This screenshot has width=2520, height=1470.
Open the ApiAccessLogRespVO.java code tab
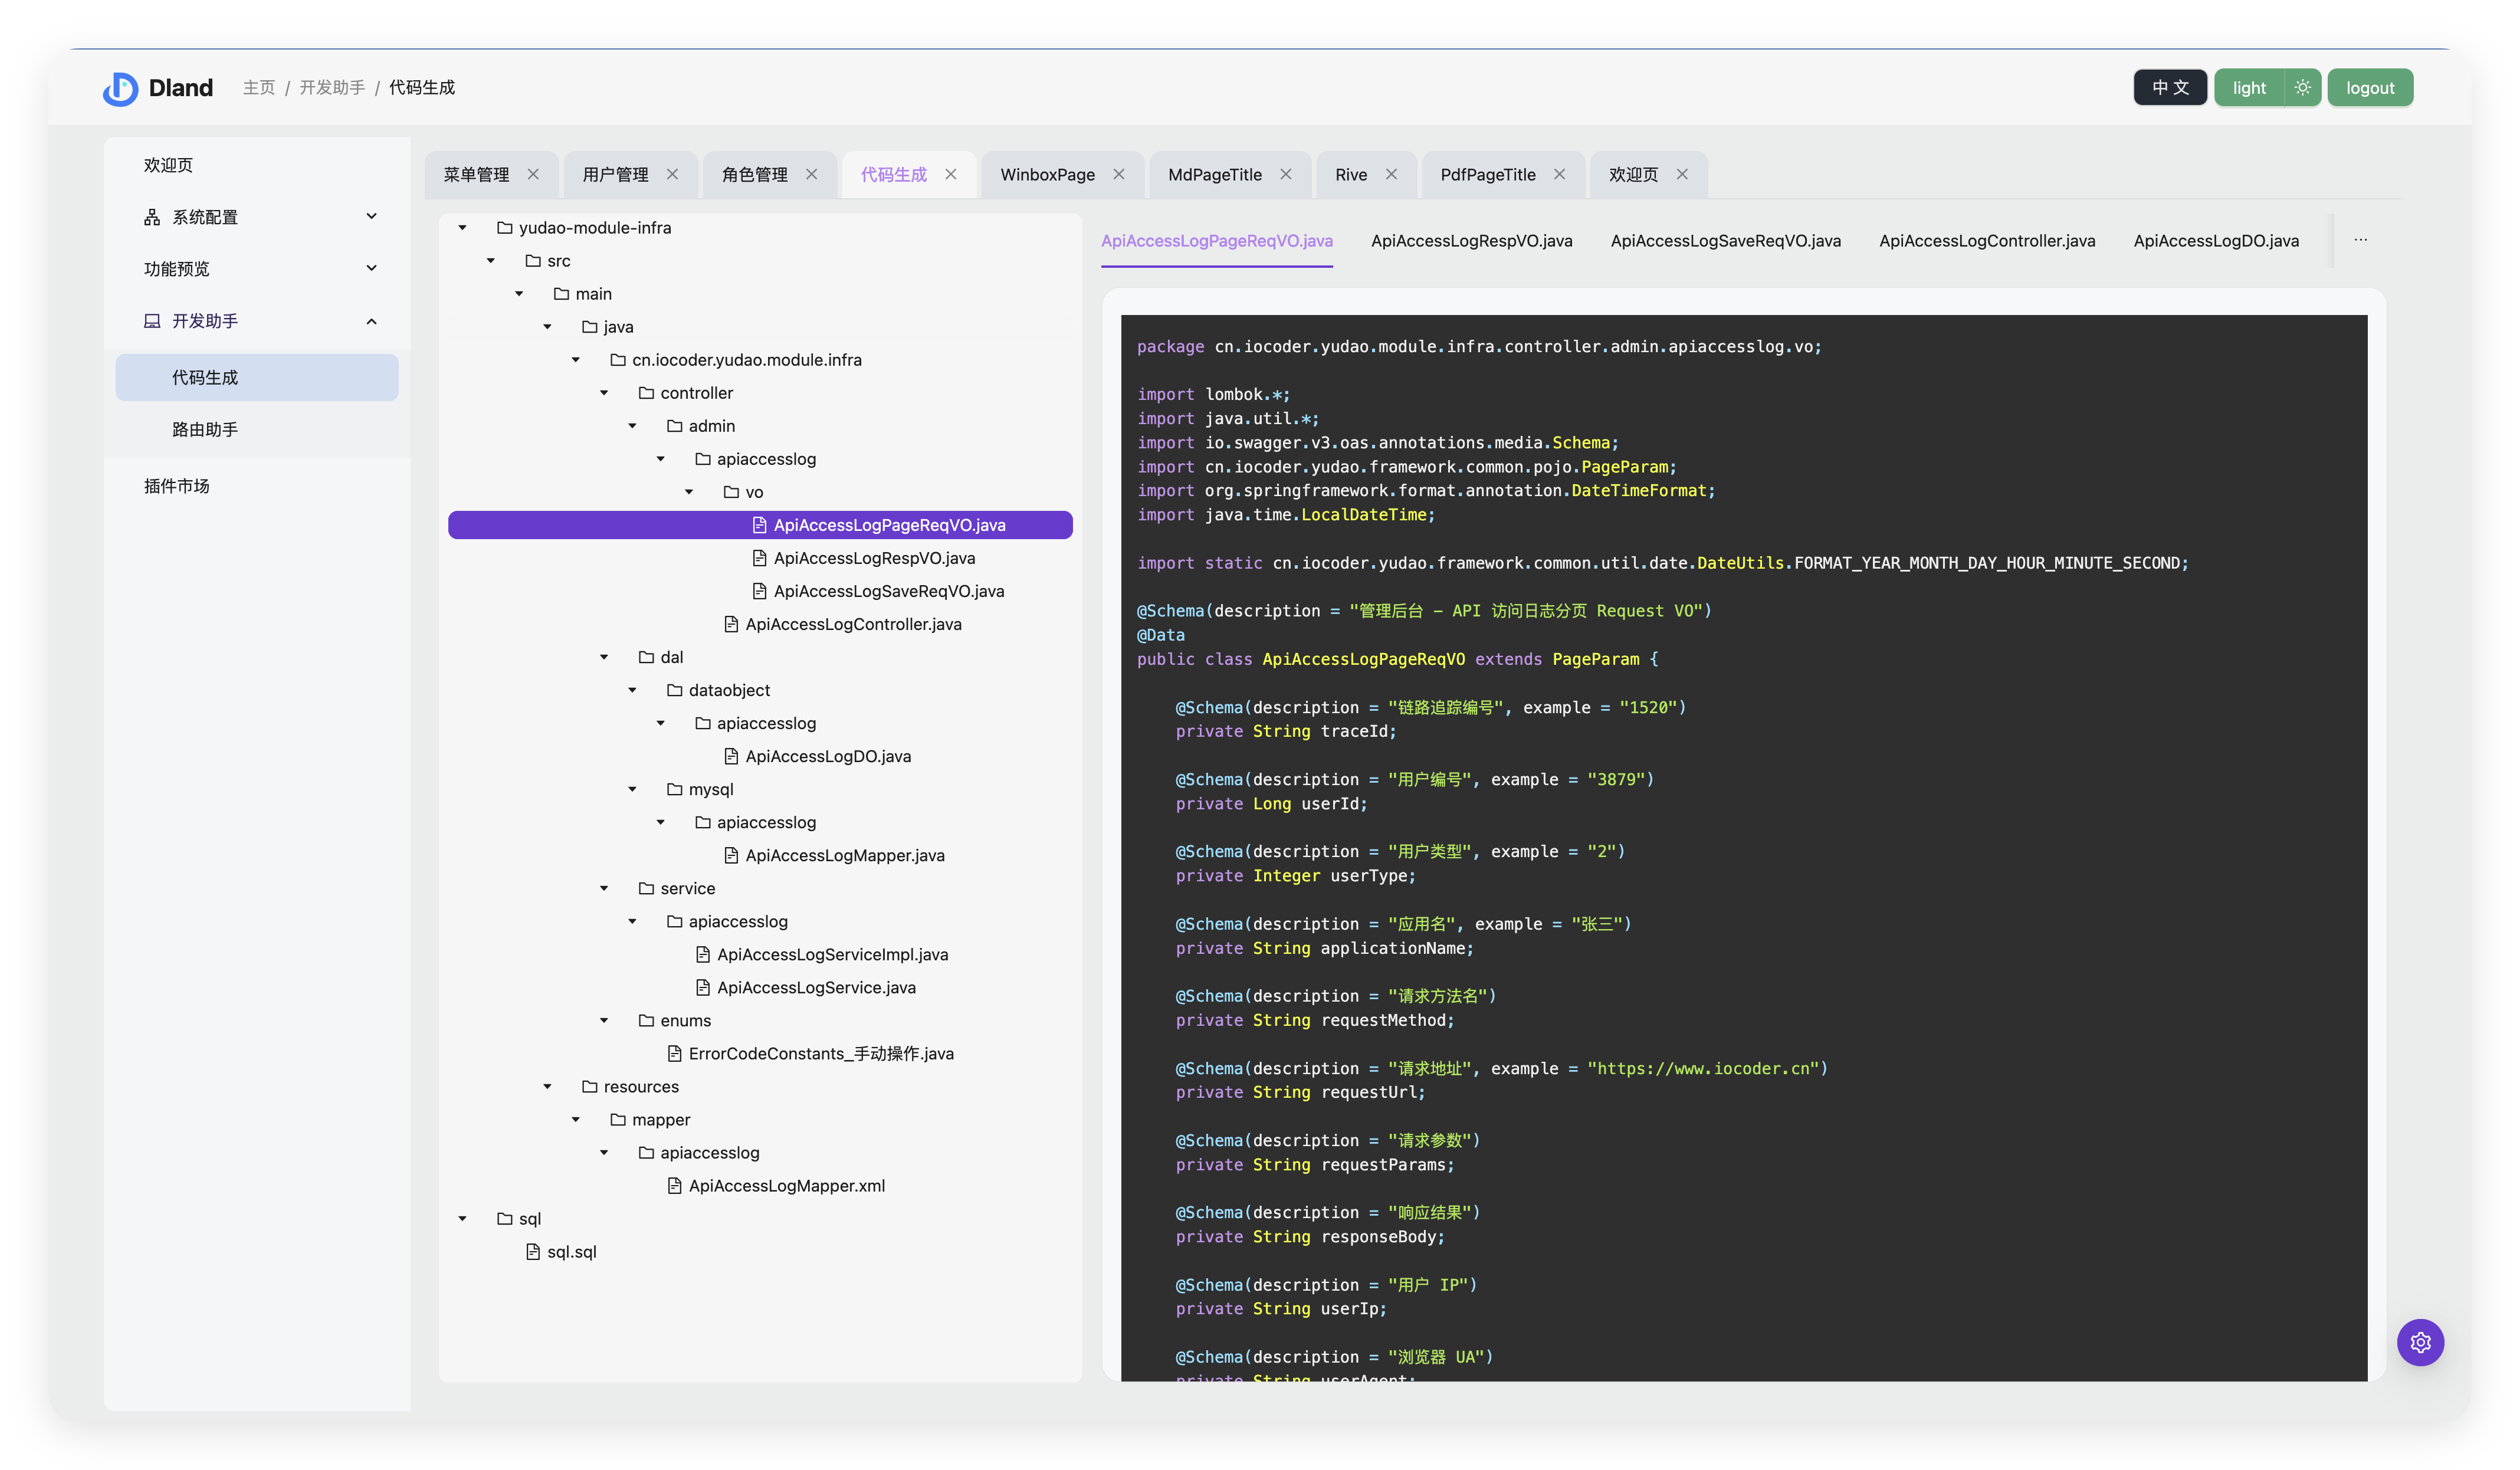click(1471, 241)
